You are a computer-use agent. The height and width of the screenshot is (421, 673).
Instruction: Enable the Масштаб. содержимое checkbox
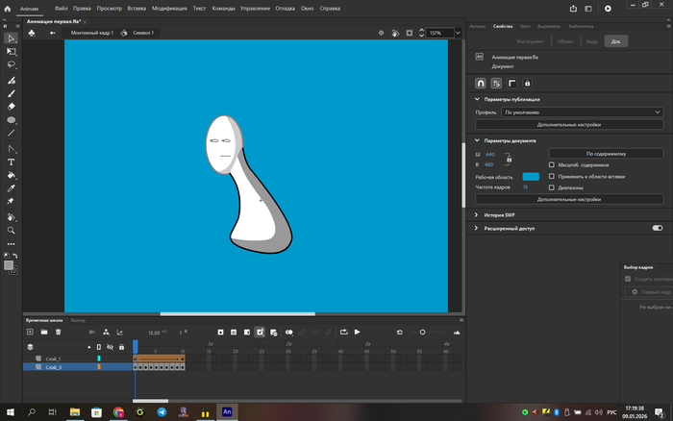[551, 164]
